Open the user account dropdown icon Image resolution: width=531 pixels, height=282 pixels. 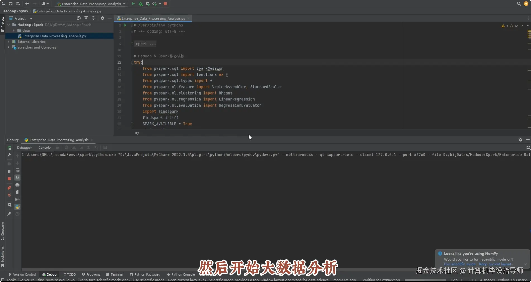tap(45, 4)
